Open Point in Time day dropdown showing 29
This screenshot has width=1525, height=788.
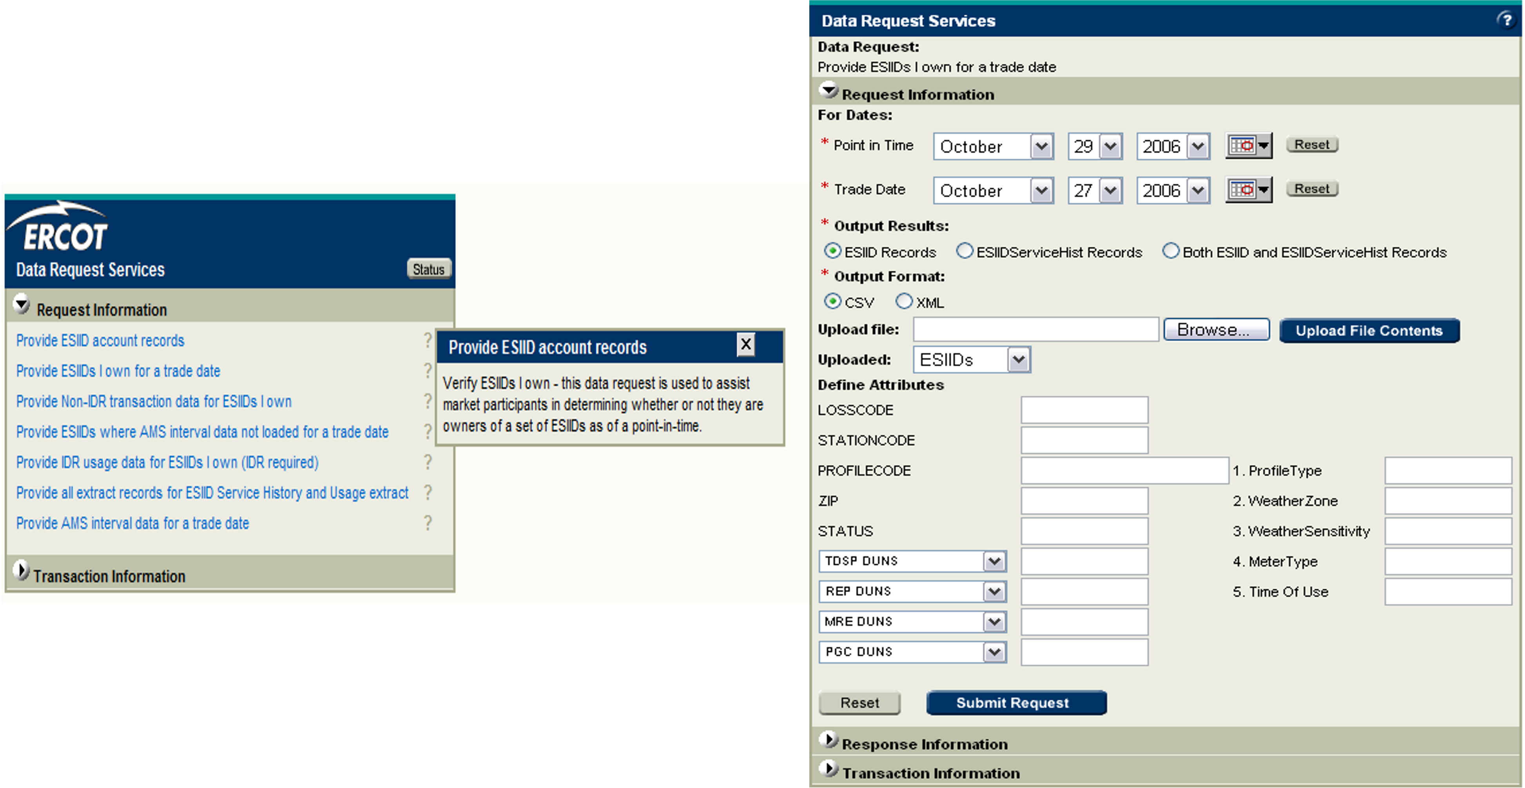1095,146
